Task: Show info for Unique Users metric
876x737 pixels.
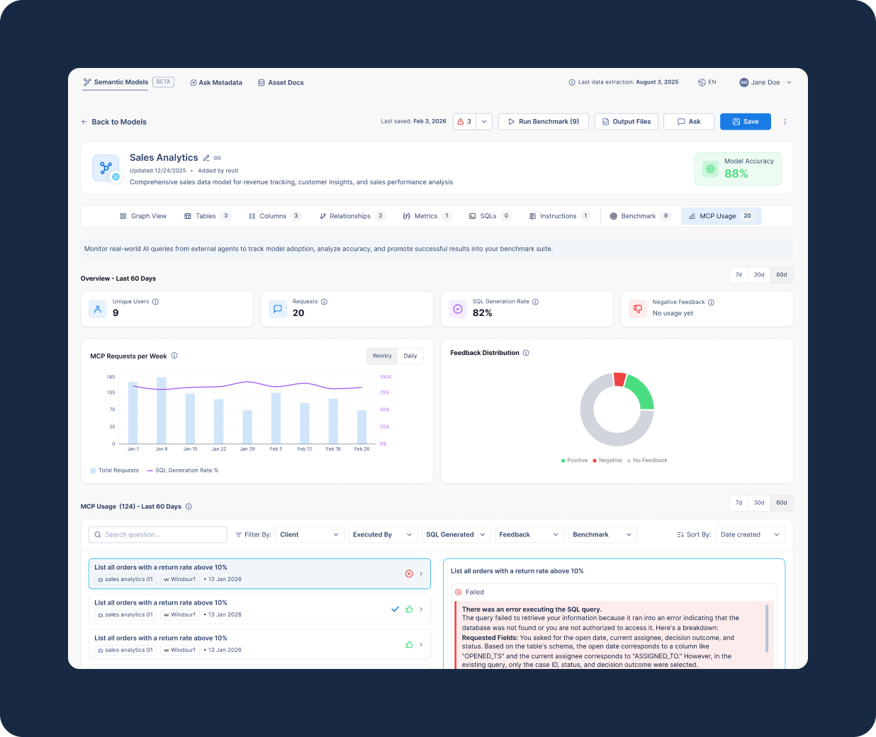Action: (x=156, y=302)
